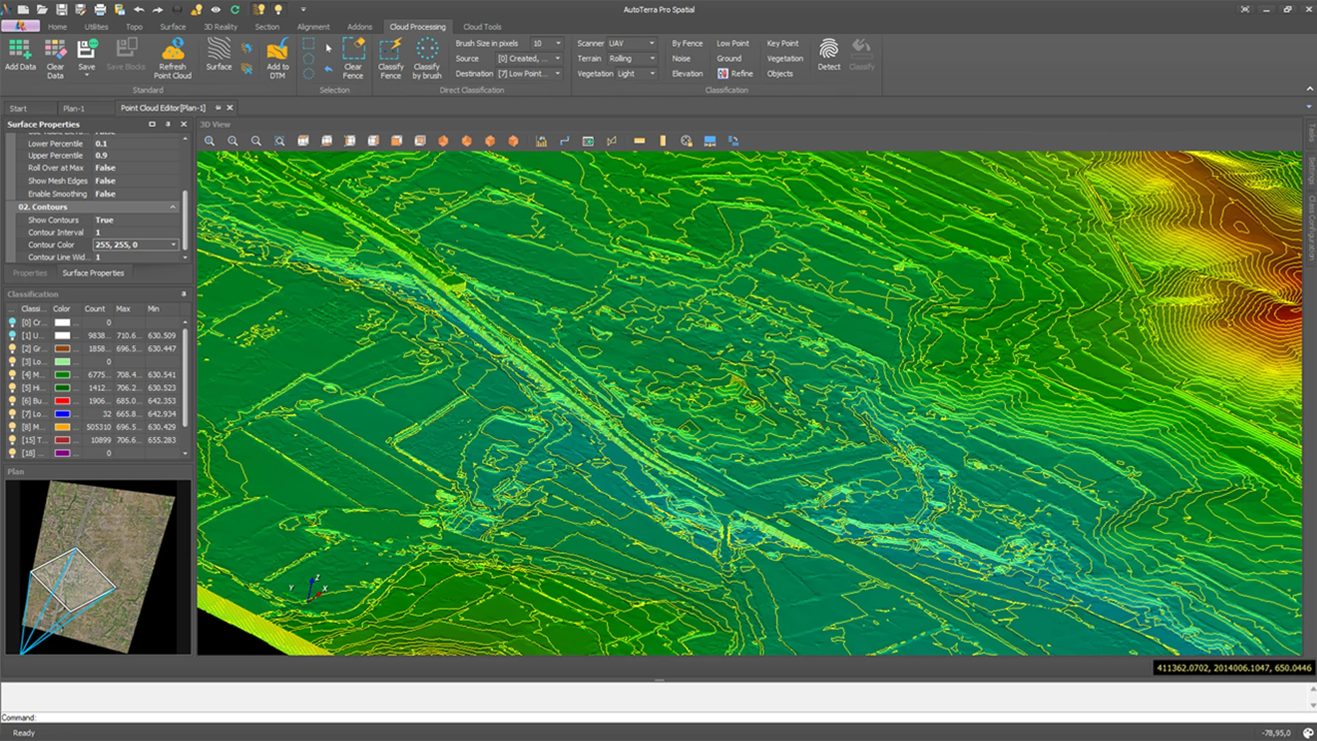Viewport: 1317px width, 741px height.
Task: Click the Refresh Point Cloud icon
Action: pyautogui.click(x=173, y=49)
